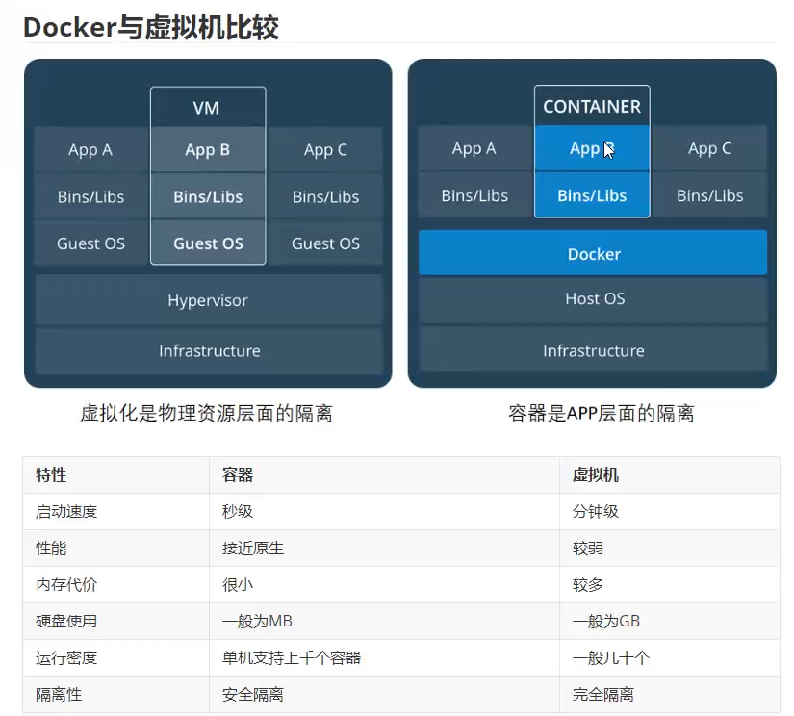Click App C in the container diagram

709,148
